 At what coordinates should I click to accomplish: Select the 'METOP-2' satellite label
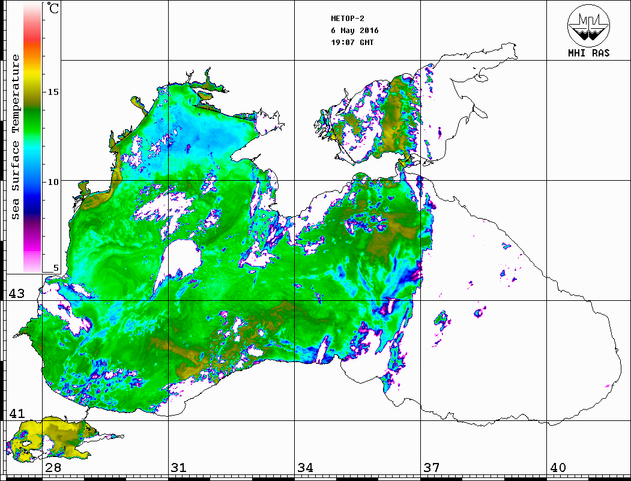pyautogui.click(x=347, y=19)
